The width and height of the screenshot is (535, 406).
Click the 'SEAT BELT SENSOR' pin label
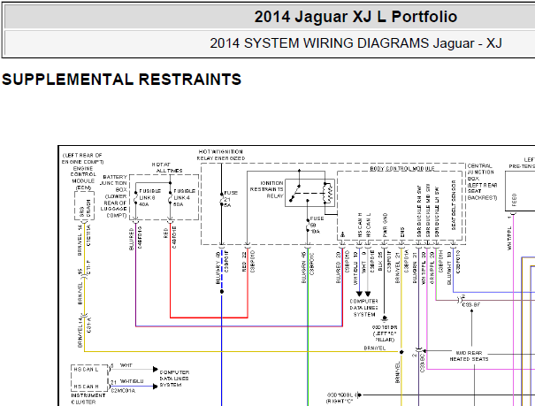point(454,205)
